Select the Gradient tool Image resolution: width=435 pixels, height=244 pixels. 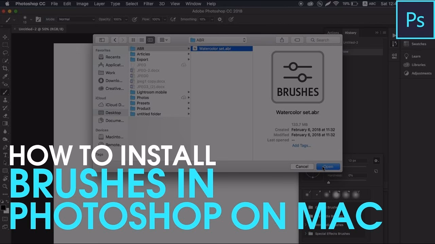5,123
